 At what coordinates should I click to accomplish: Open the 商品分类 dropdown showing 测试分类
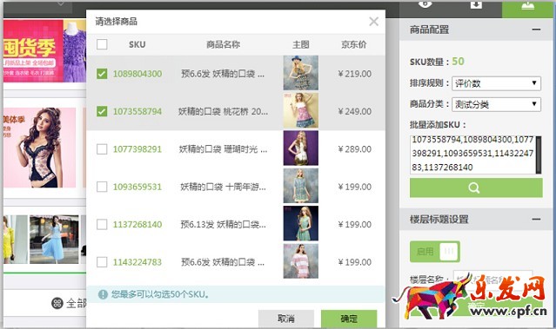click(496, 104)
